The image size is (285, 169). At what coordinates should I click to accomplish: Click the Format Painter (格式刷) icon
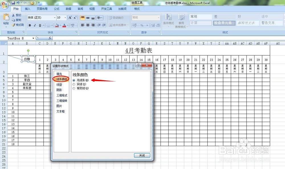pyautogui.click(x=13, y=25)
